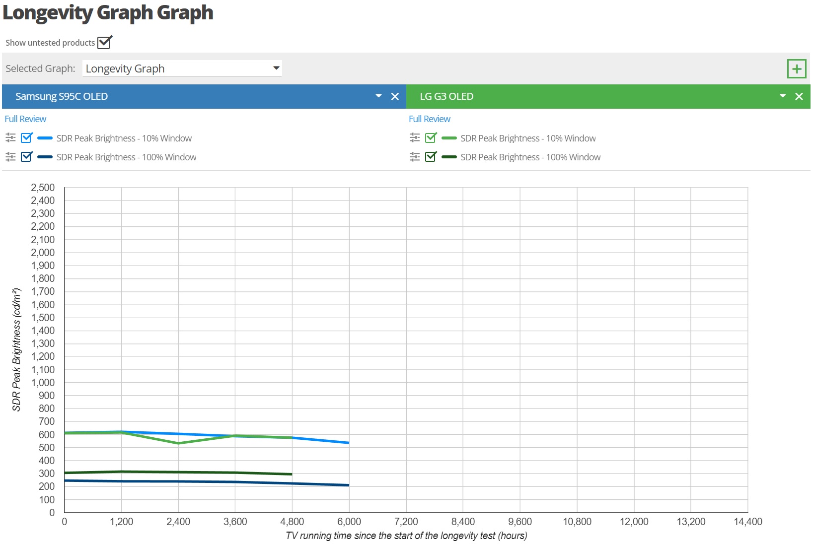Click LG SDR Peak Brightness - 100% Window label
Screen dimensions: 814x544
pyautogui.click(x=530, y=157)
